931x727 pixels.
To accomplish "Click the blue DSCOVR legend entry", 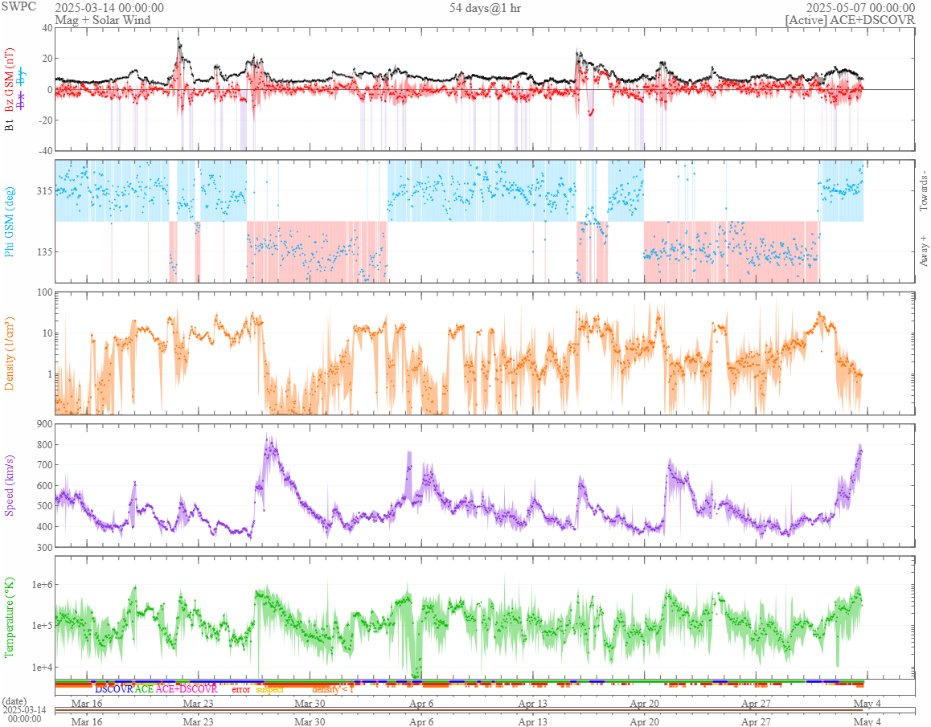I will click(114, 689).
